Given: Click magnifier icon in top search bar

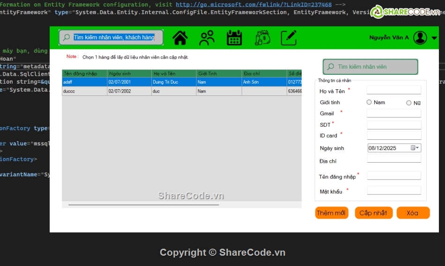Looking at the screenshot, I should (x=67, y=37).
